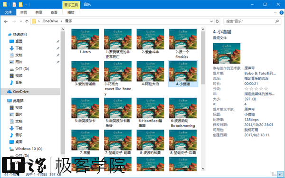Switch to the 共享 ribbon tab

click(x=39, y=12)
